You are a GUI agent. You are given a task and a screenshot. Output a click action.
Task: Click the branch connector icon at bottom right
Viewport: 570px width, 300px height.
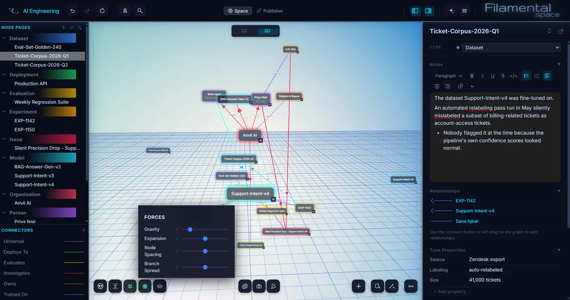tap(391, 286)
